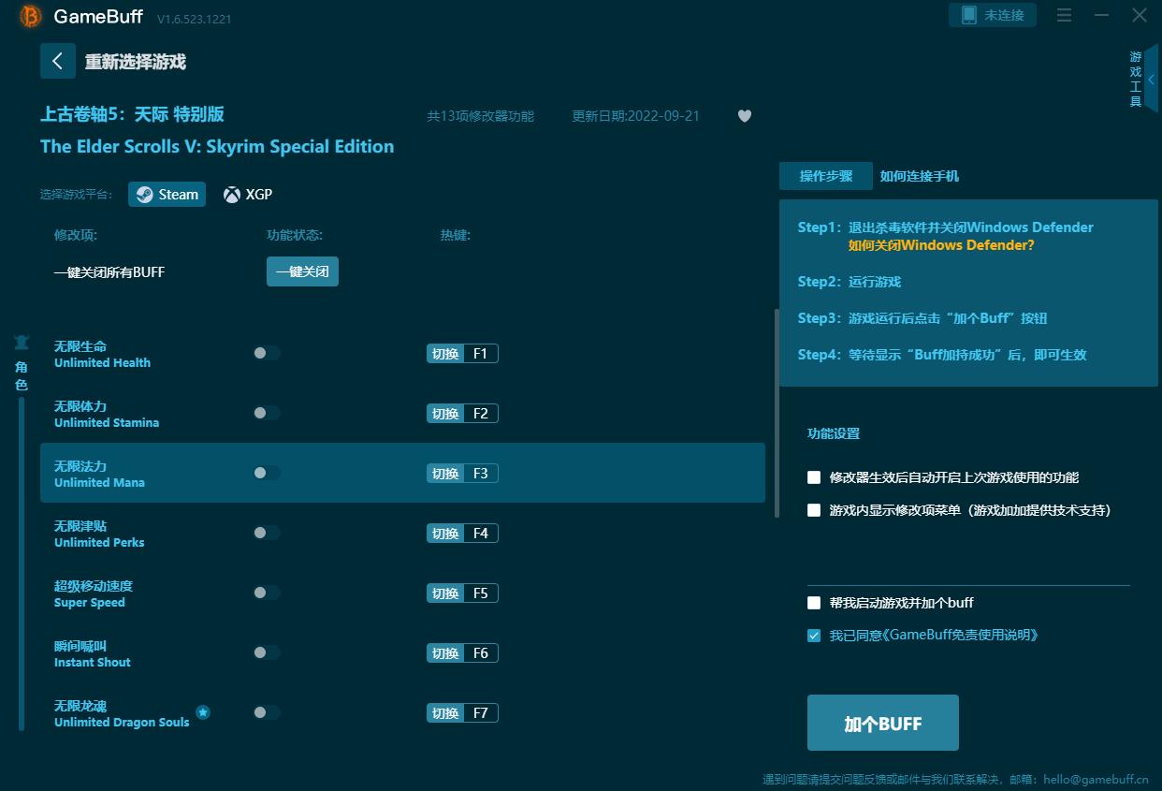This screenshot has height=791, width=1162.
Task: Click the star badge beside Unlimited Dragon Souls
Action: (203, 712)
